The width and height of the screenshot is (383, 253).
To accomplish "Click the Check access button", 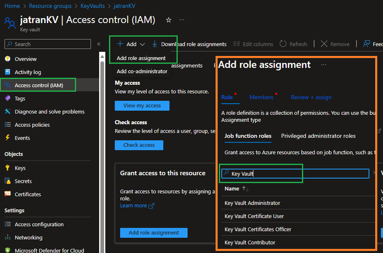I will pos(139,145).
